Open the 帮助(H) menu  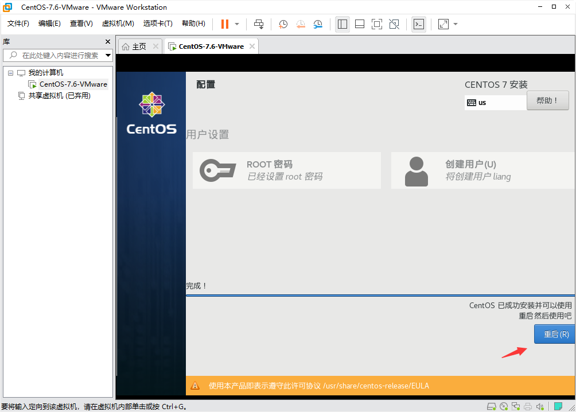pyautogui.click(x=193, y=24)
